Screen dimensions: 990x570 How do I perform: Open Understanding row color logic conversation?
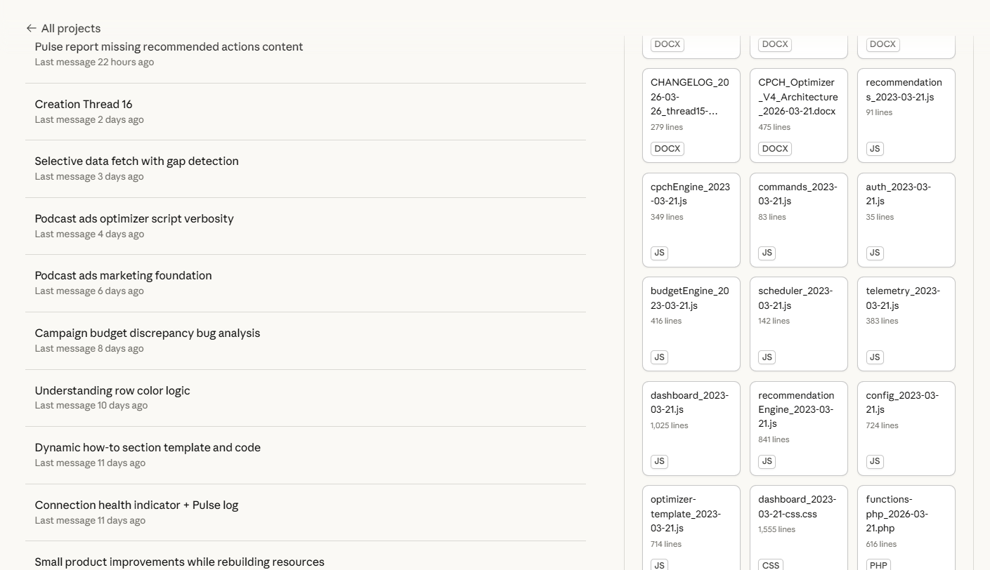112,391
